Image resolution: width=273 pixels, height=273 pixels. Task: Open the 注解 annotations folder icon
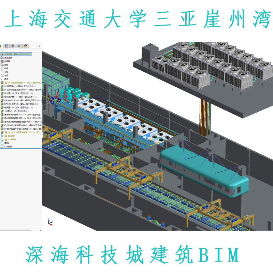(2, 65)
